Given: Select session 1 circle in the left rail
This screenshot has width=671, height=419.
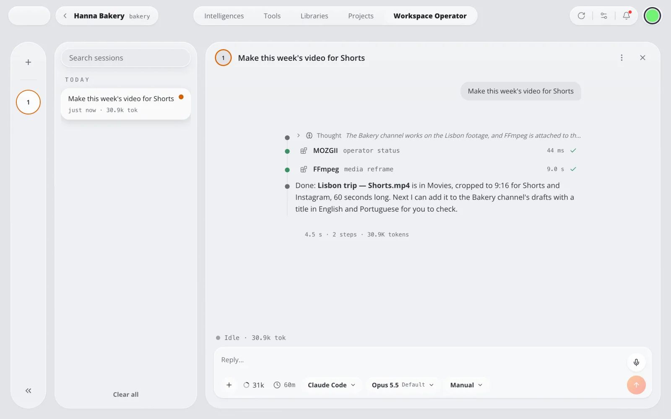Looking at the screenshot, I should [28, 102].
